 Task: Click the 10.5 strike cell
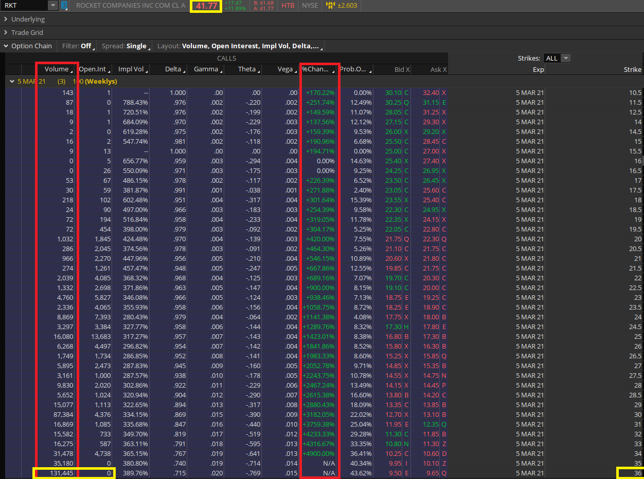[x=636, y=92]
